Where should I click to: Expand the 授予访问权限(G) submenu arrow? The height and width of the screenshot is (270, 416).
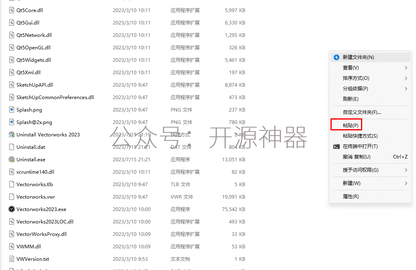tap(406, 171)
